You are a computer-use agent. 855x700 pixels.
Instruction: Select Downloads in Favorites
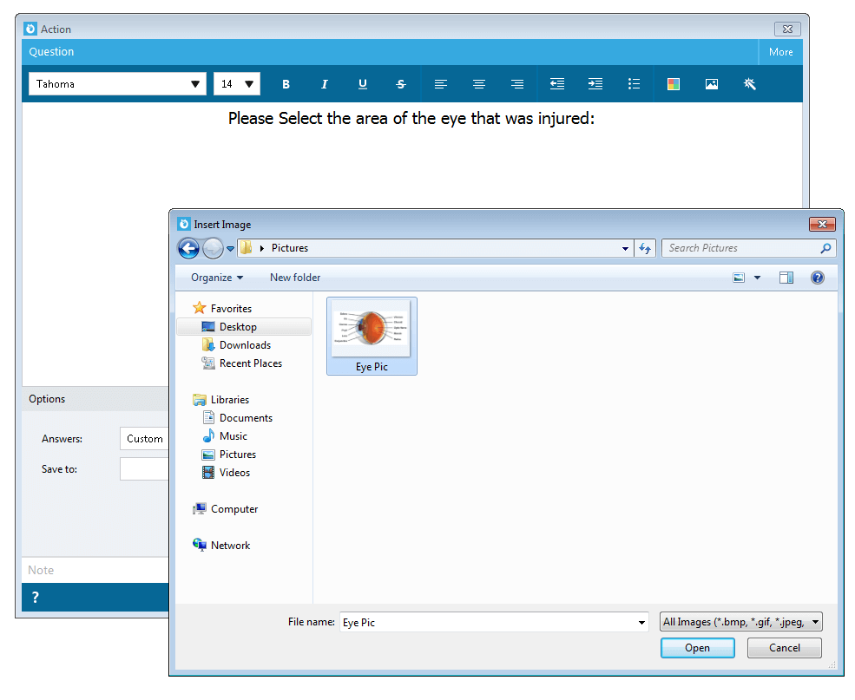[x=245, y=345]
